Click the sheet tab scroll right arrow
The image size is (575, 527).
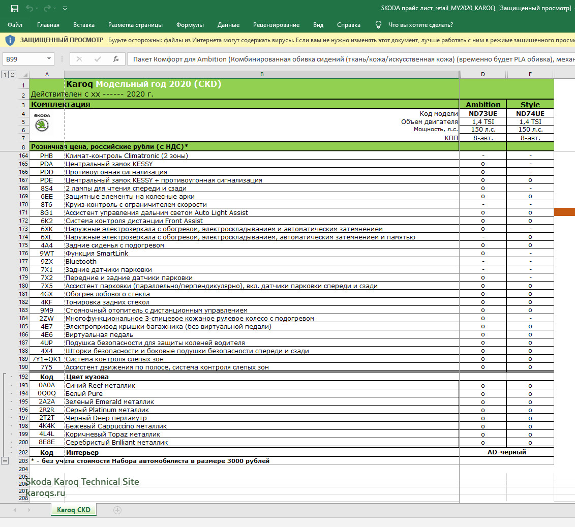29,510
